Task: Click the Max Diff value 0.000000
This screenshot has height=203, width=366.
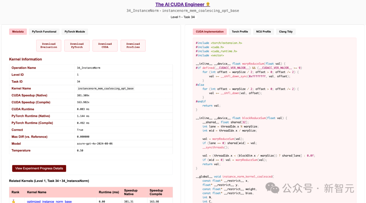Action: pyautogui.click(x=83, y=137)
